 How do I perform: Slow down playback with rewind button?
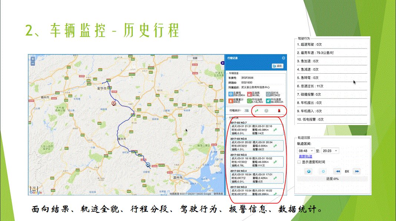pyautogui.click(x=338, y=171)
